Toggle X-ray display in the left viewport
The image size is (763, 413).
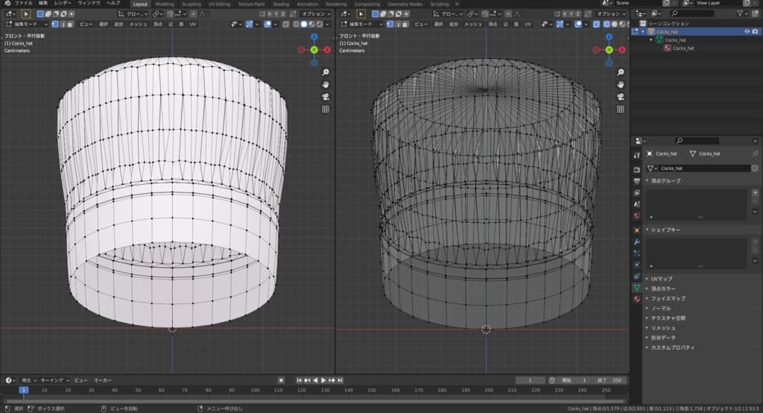point(285,24)
